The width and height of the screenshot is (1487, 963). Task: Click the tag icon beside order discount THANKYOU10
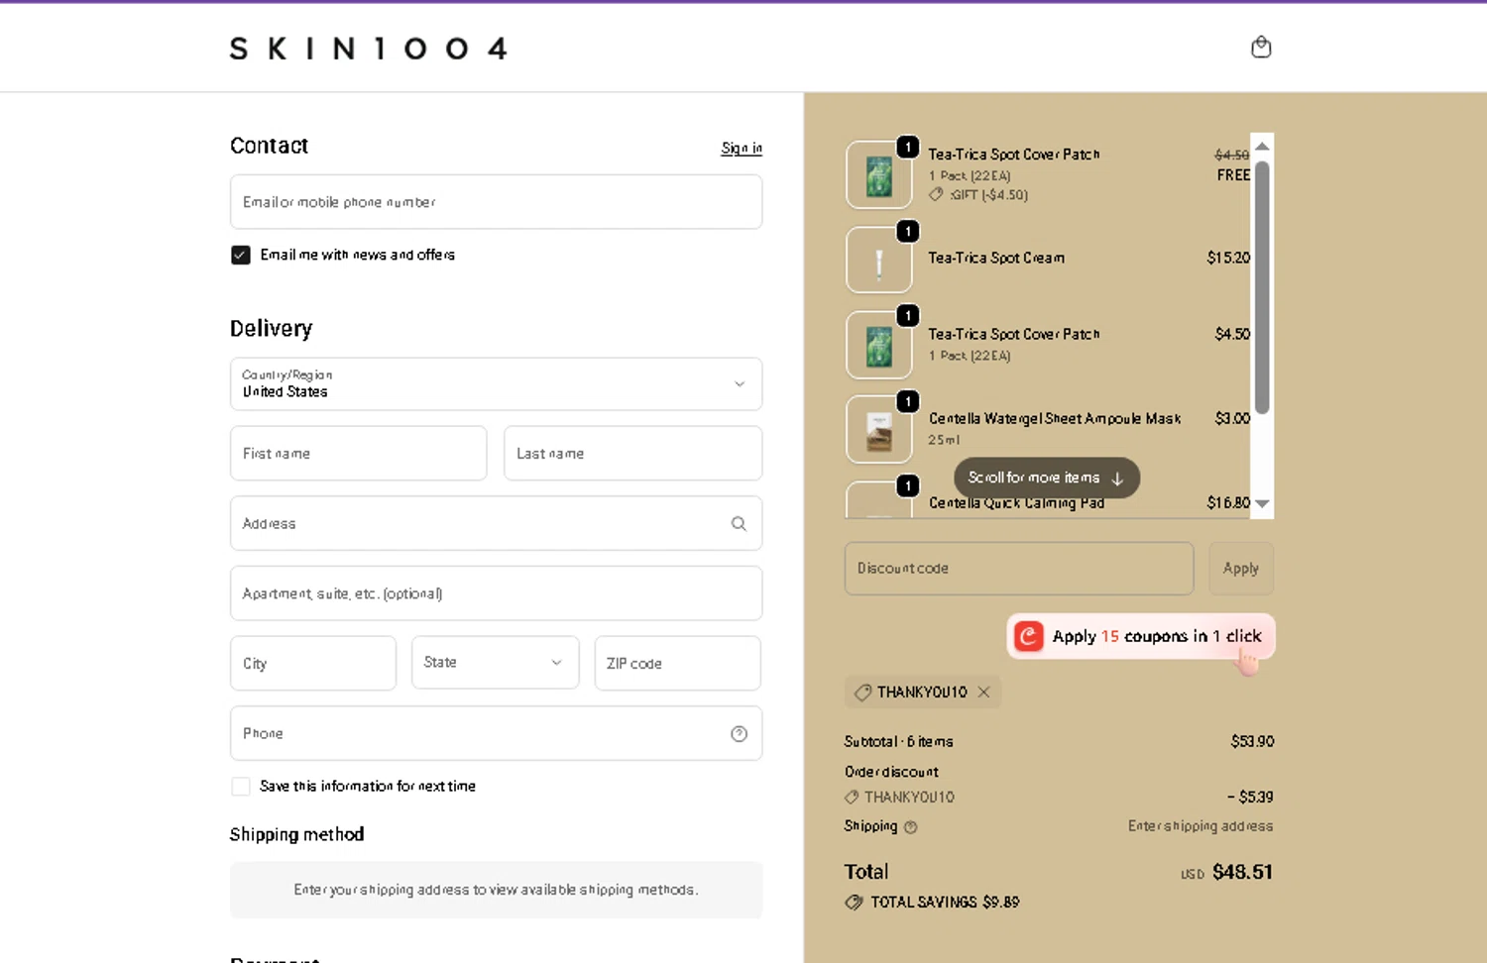point(852,798)
